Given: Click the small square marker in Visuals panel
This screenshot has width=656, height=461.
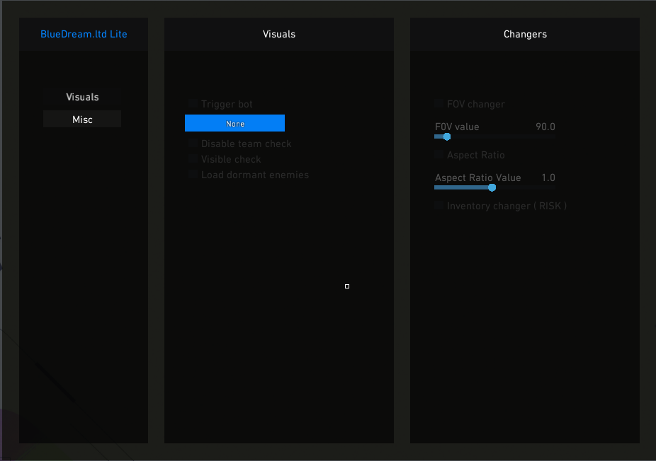Looking at the screenshot, I should (347, 286).
